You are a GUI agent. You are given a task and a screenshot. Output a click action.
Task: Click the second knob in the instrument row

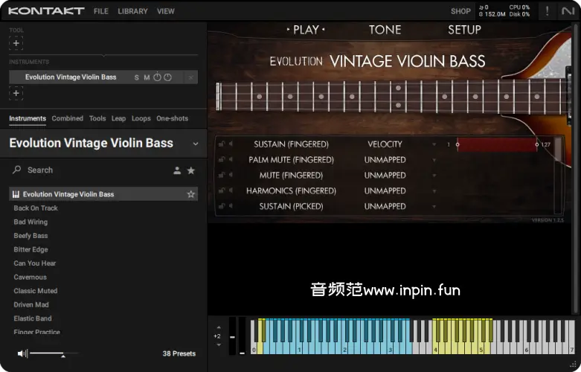tap(168, 77)
